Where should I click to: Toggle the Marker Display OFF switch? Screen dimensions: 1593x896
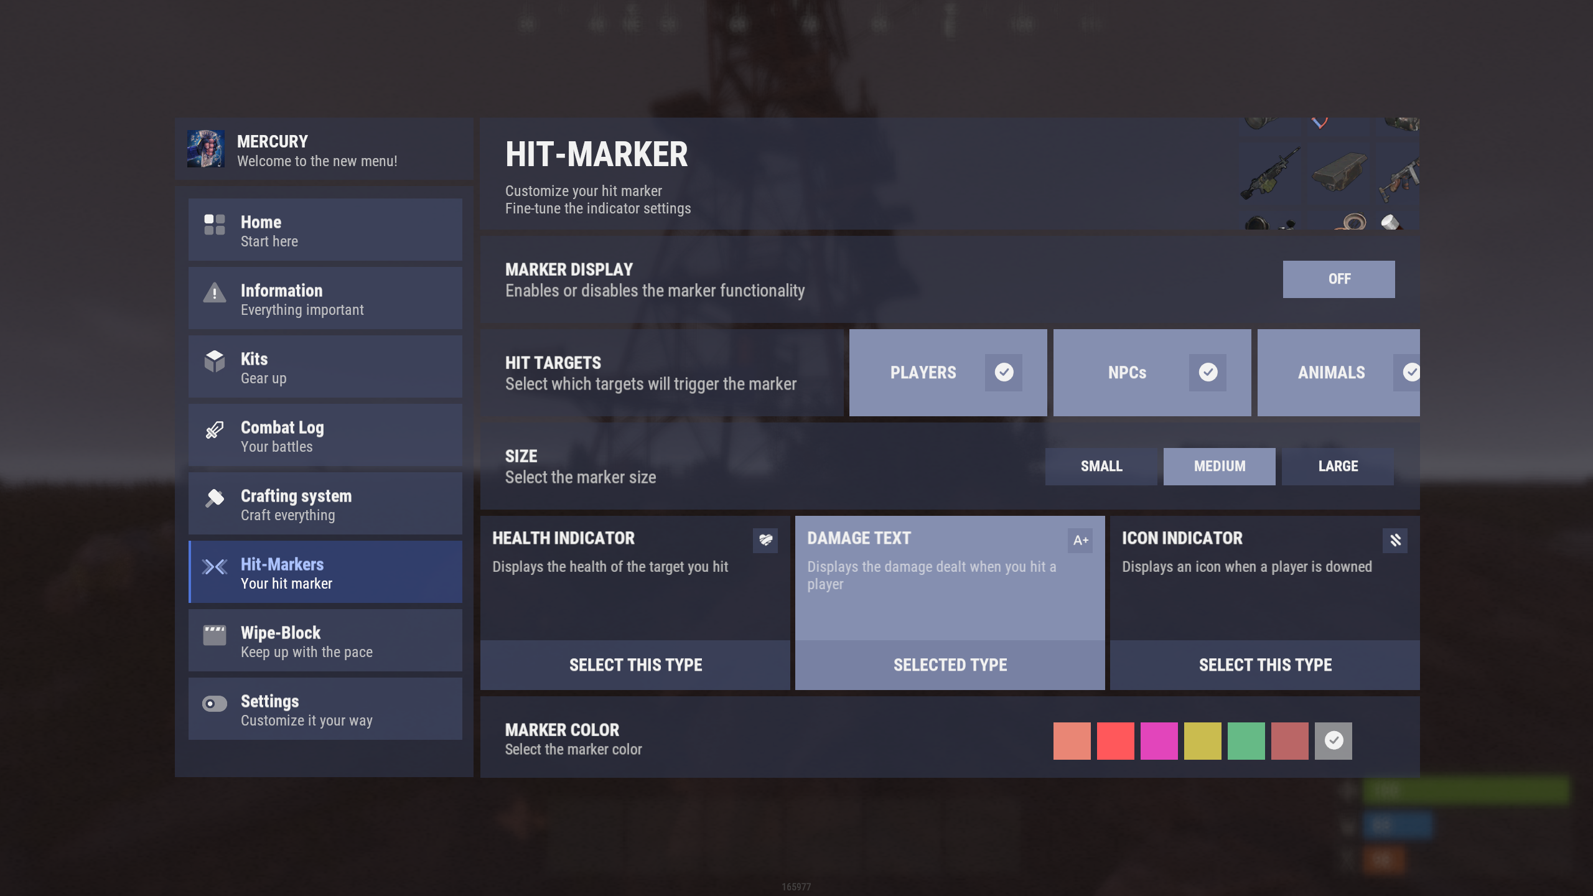1338,279
